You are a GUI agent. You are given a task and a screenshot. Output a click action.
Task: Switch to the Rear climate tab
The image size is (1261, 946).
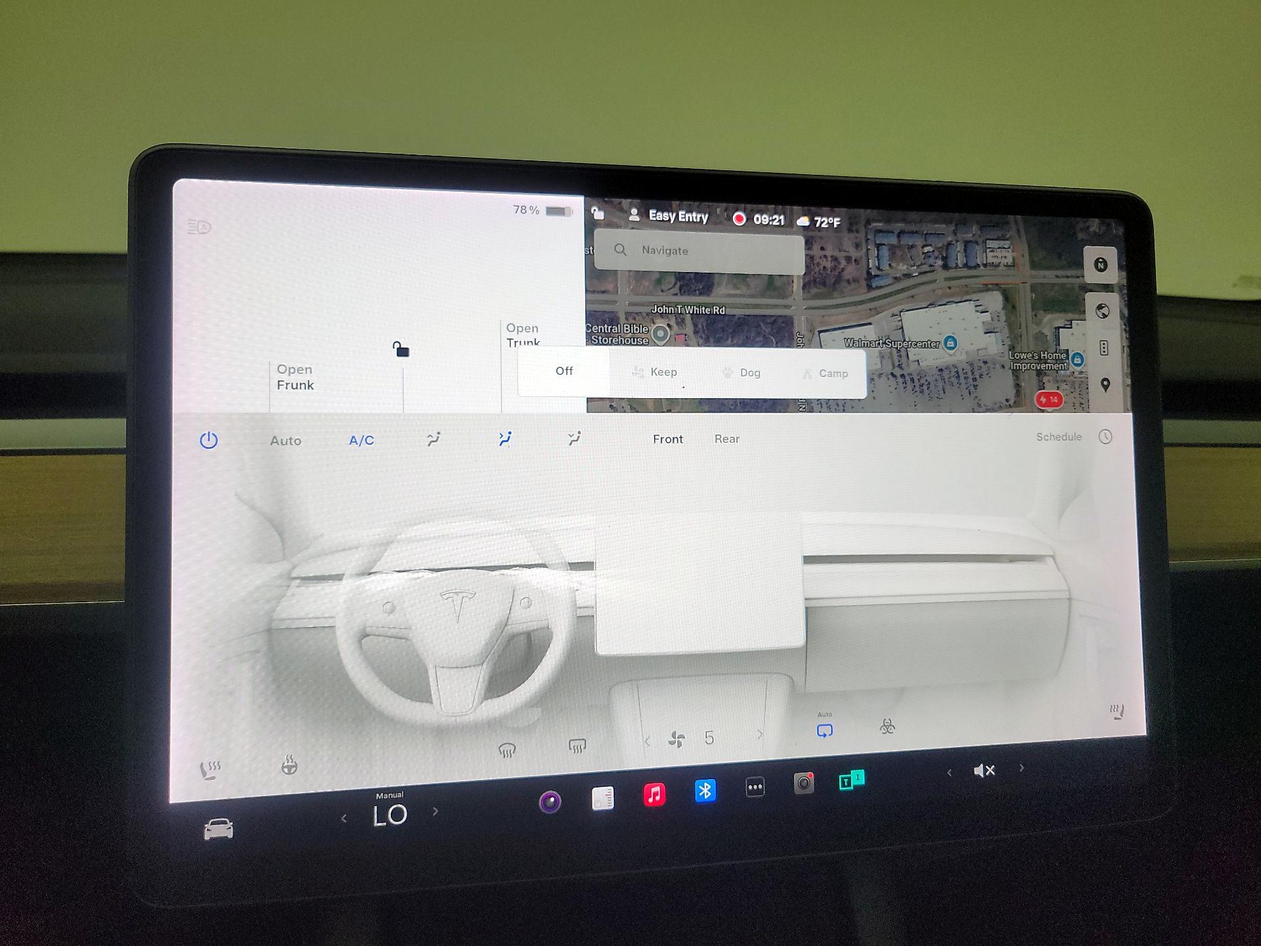tap(726, 439)
